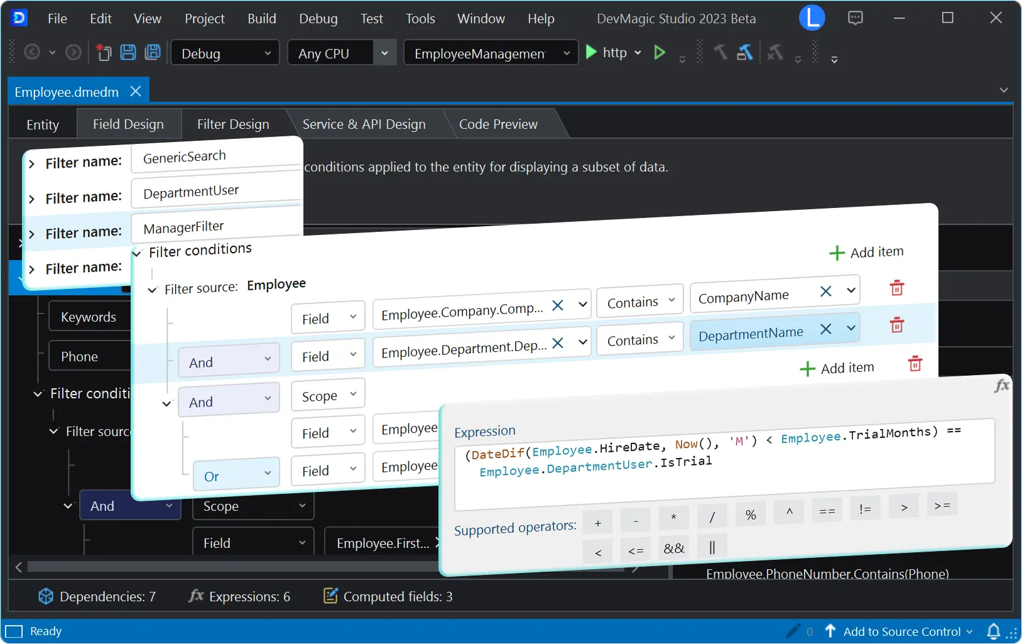Open the Or logical operator dropdown

[236, 475]
